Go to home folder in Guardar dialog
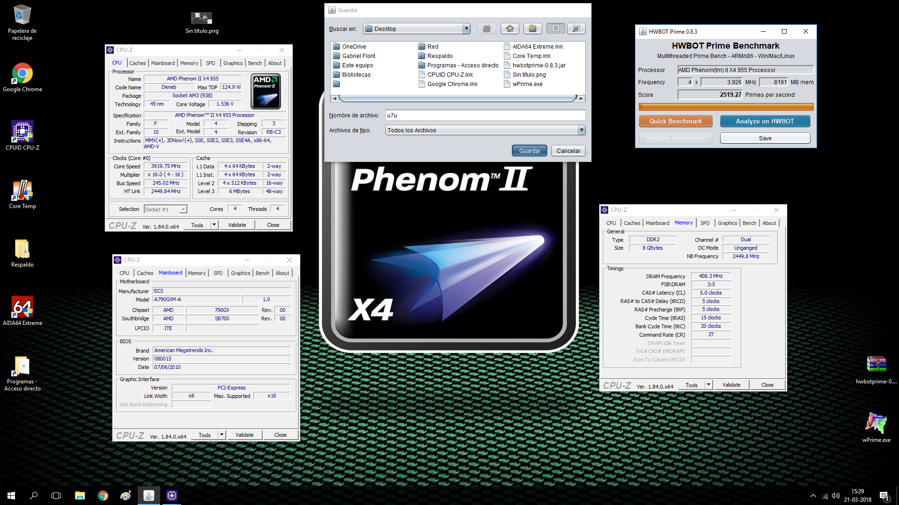 [x=510, y=29]
